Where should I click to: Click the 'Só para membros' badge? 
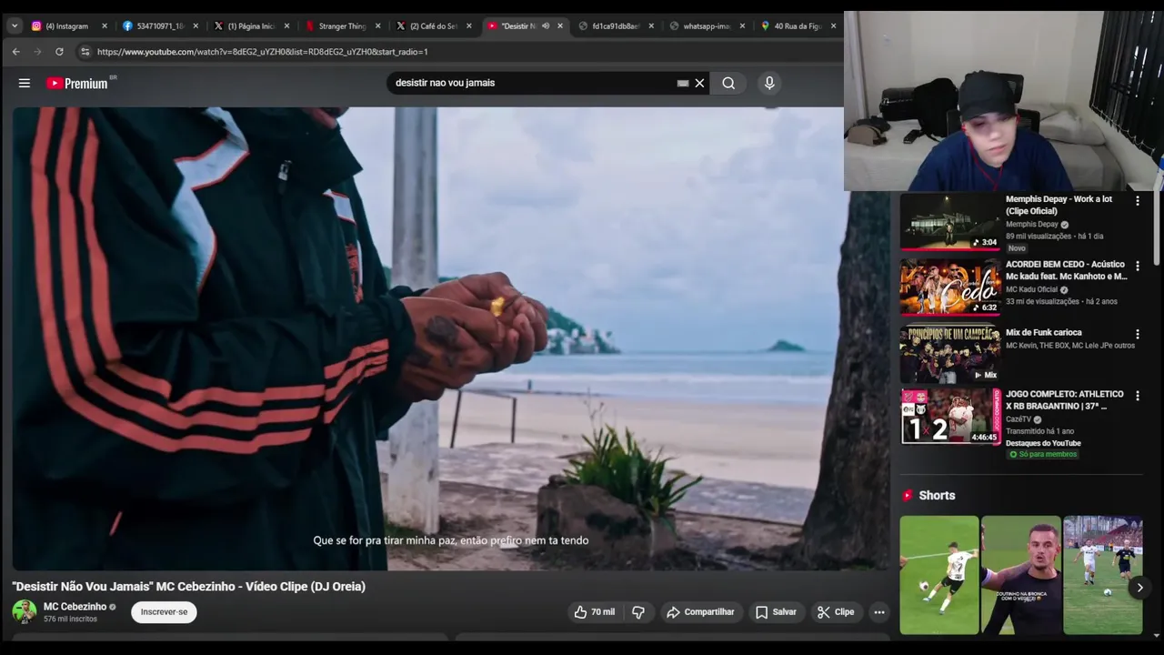(x=1043, y=454)
